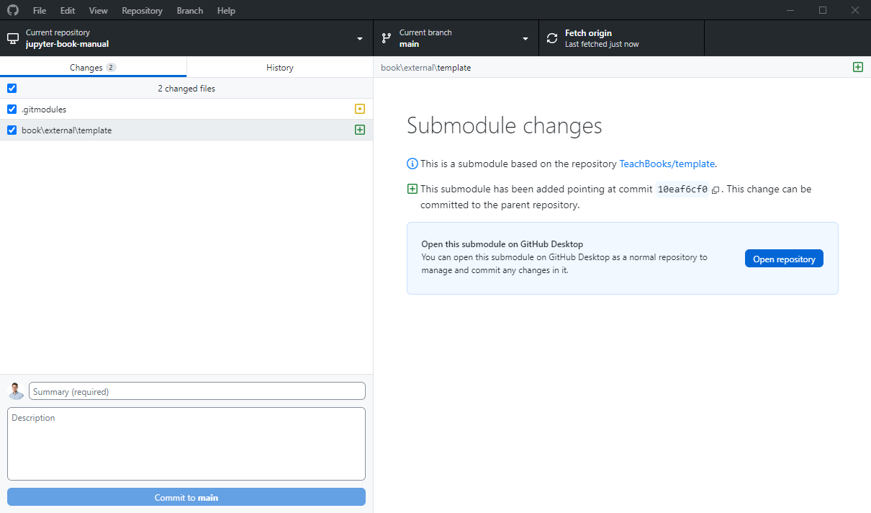
Task: Click the green plus icon before submodule added text
Action: (412, 188)
